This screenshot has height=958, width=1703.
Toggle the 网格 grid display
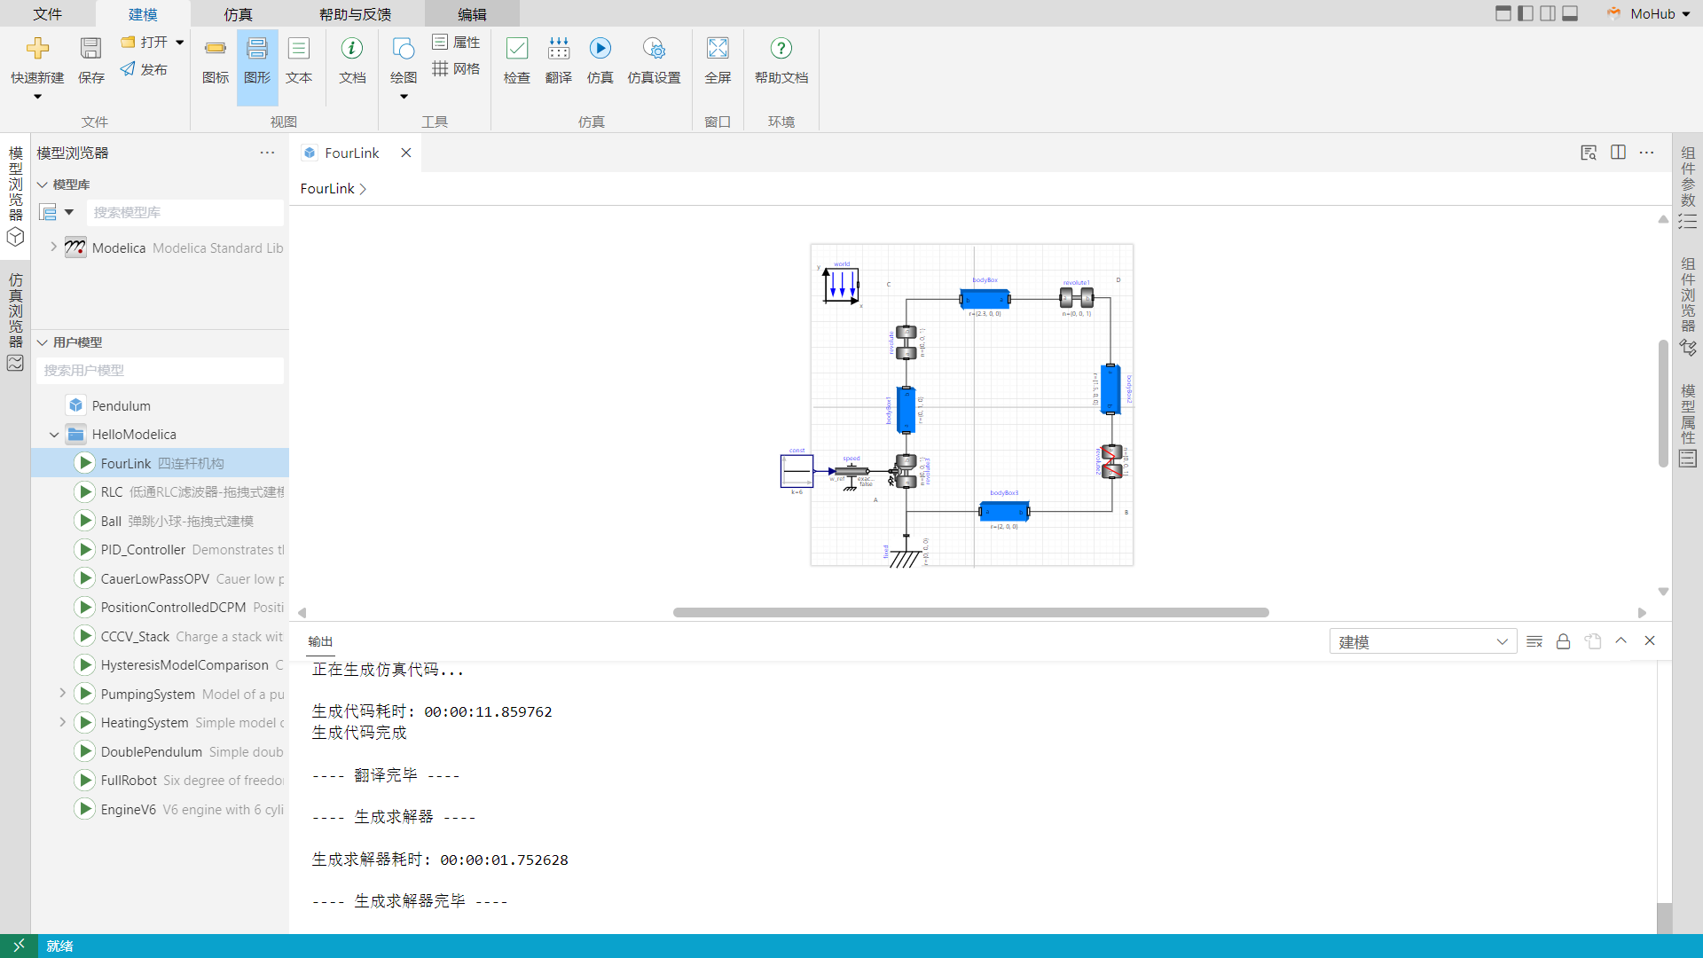click(457, 69)
